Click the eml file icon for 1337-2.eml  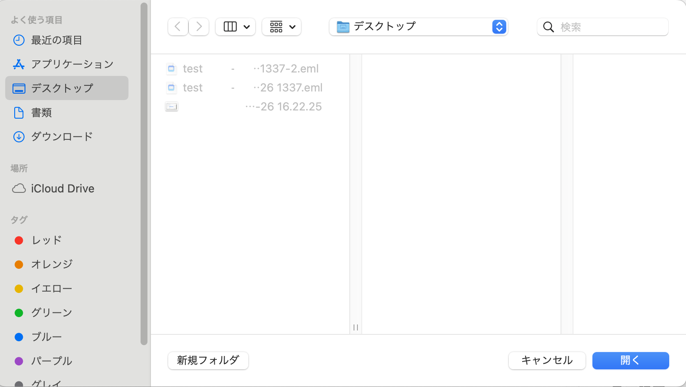click(172, 69)
